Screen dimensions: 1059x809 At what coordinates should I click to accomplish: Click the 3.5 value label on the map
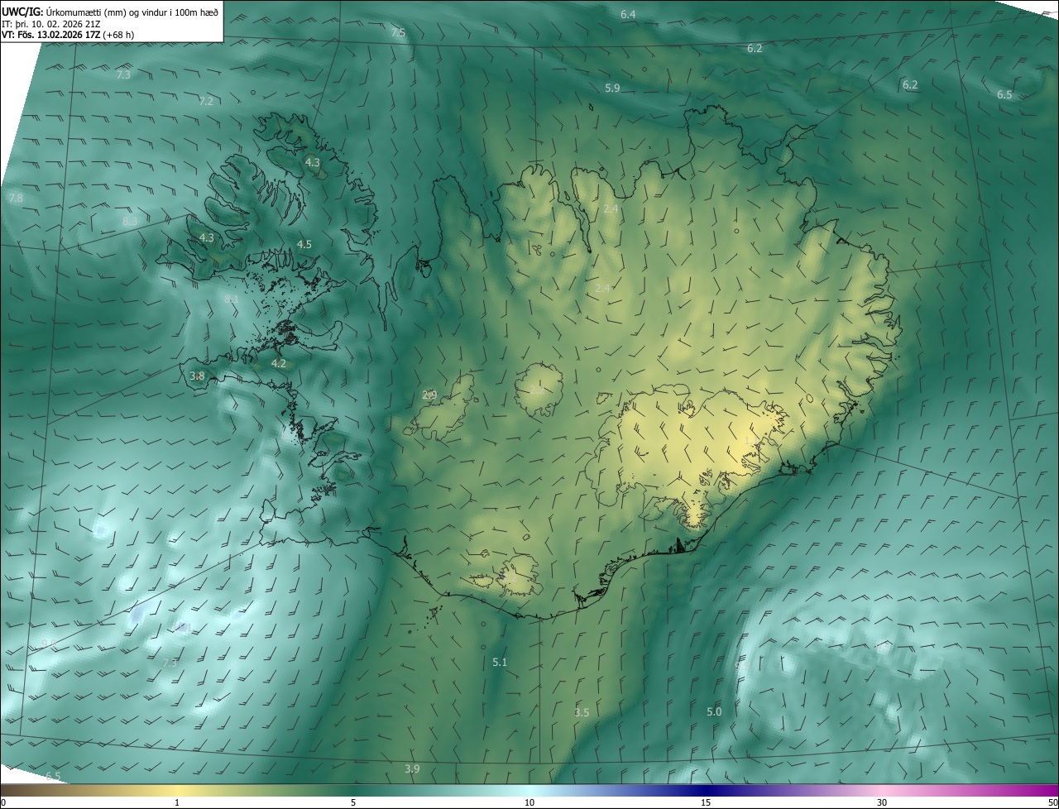582,712
